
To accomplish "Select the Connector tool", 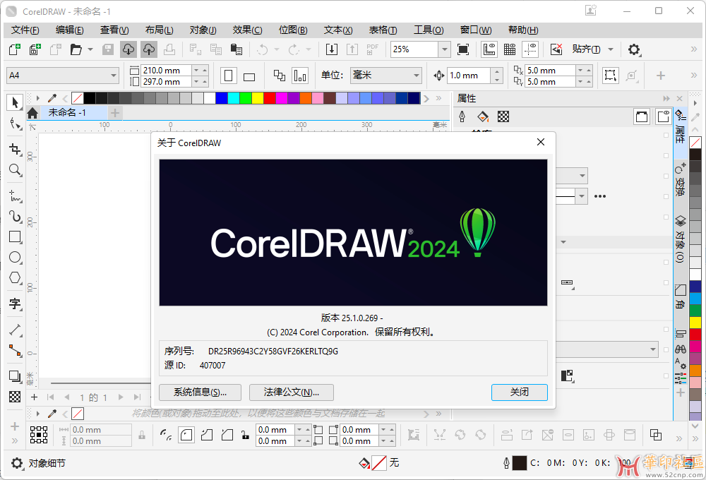I will click(15, 351).
